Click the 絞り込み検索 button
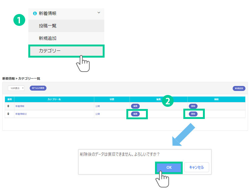The height and width of the screenshot is (194, 249). (38, 88)
